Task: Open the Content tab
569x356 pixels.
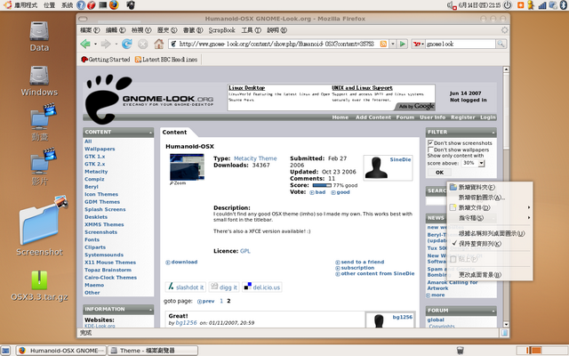Action: 174,133
